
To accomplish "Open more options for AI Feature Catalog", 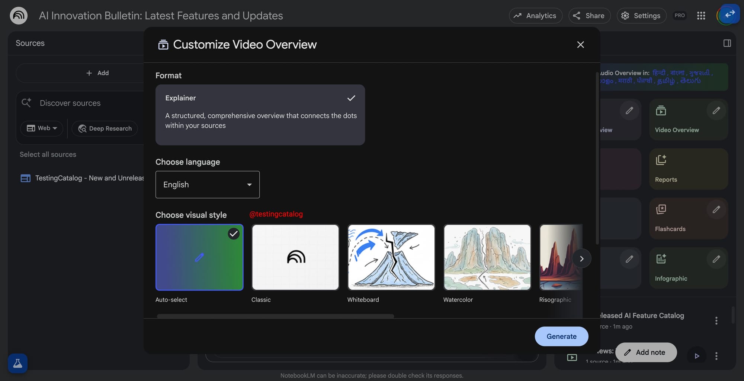I will [x=716, y=321].
